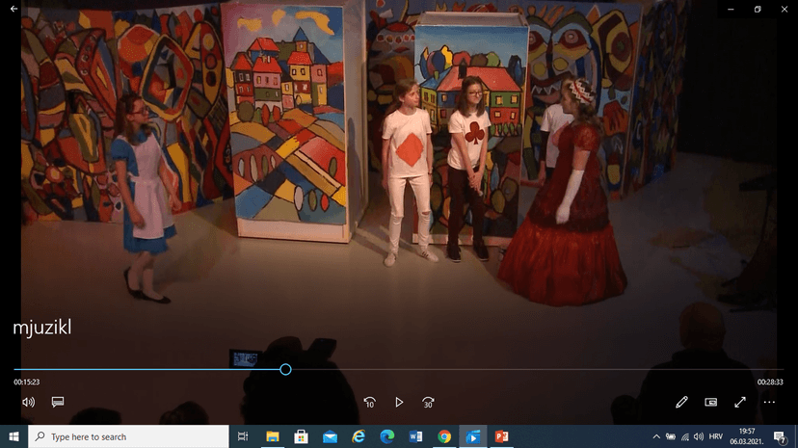This screenshot has width=798, height=448.
Task: Launch Google Chrome from taskbar
Action: [x=444, y=436]
